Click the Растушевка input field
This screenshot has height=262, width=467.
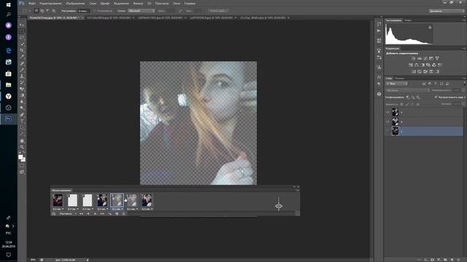[x=84, y=11]
